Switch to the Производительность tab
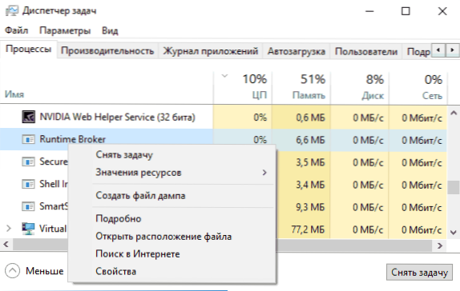The width and height of the screenshot is (460, 291). (107, 51)
